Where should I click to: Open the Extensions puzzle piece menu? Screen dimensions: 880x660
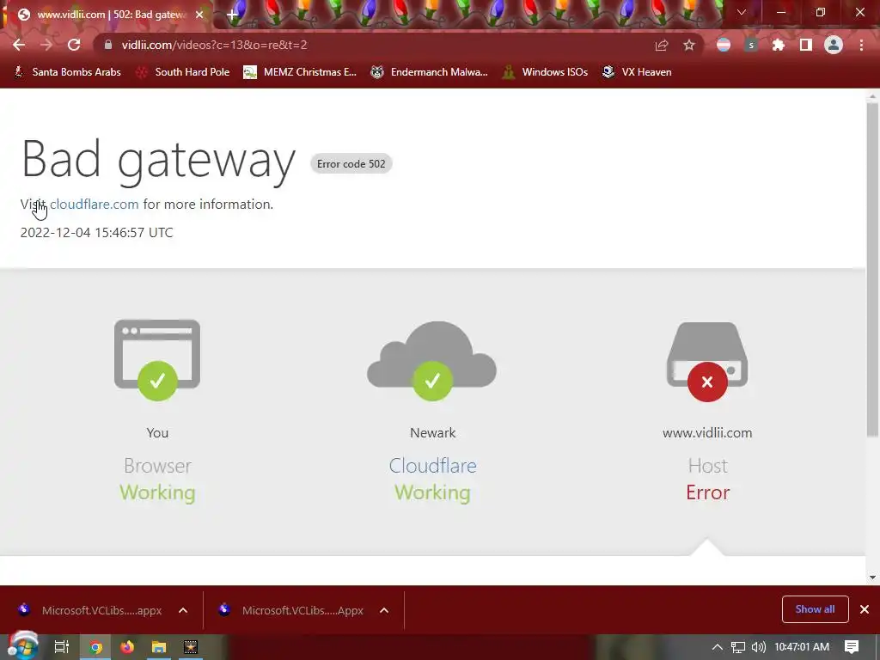(778, 45)
